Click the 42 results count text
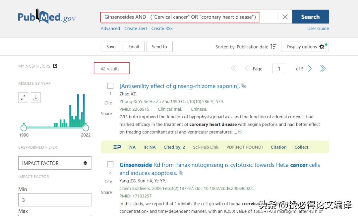 (x=110, y=69)
